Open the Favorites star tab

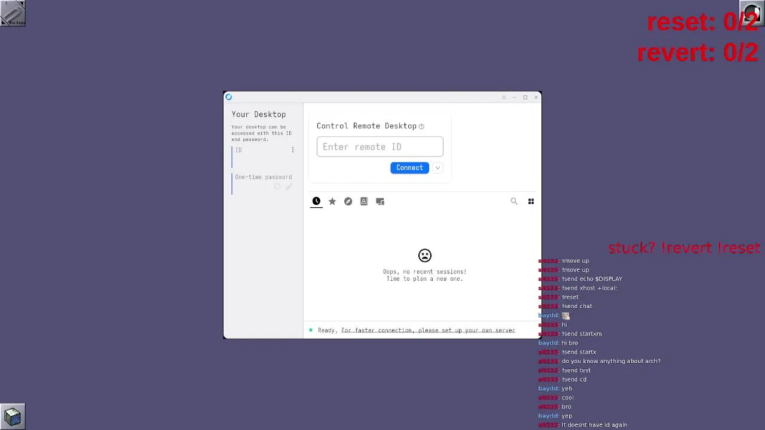click(332, 201)
